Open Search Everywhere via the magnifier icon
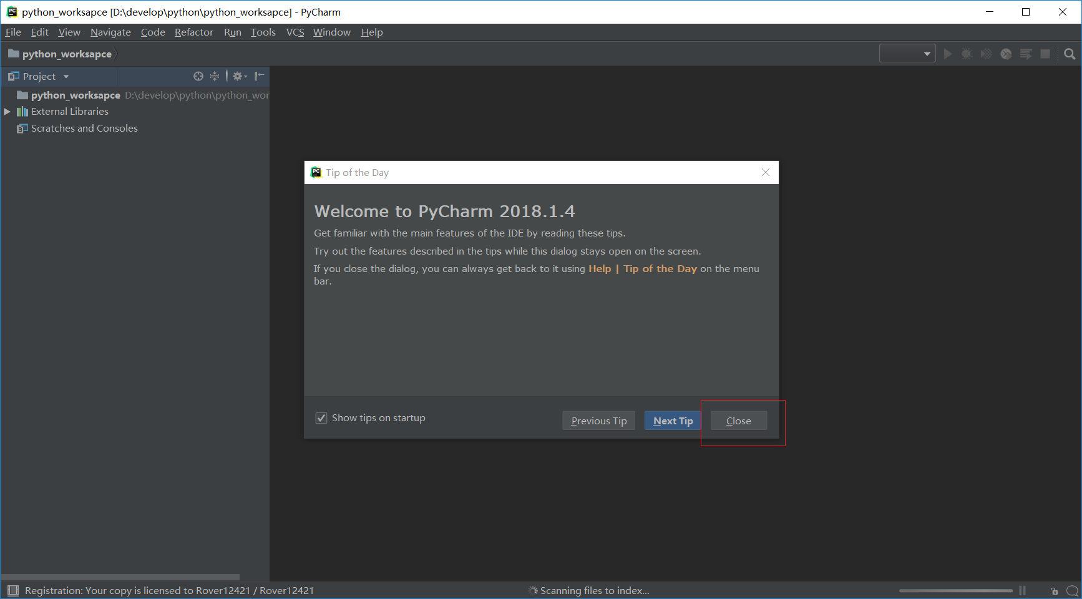Viewport: 1082px width, 599px height. point(1069,54)
